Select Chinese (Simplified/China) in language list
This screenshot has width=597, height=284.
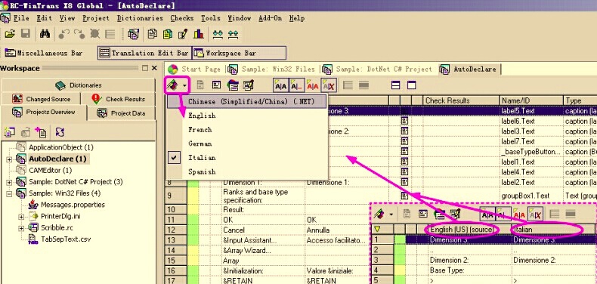click(x=246, y=101)
